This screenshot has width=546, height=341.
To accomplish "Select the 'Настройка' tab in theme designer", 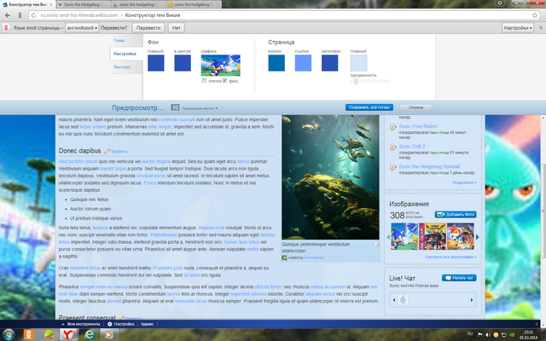I will pyautogui.click(x=125, y=54).
